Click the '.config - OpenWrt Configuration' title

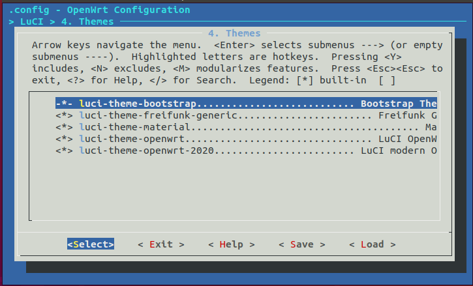pos(100,10)
